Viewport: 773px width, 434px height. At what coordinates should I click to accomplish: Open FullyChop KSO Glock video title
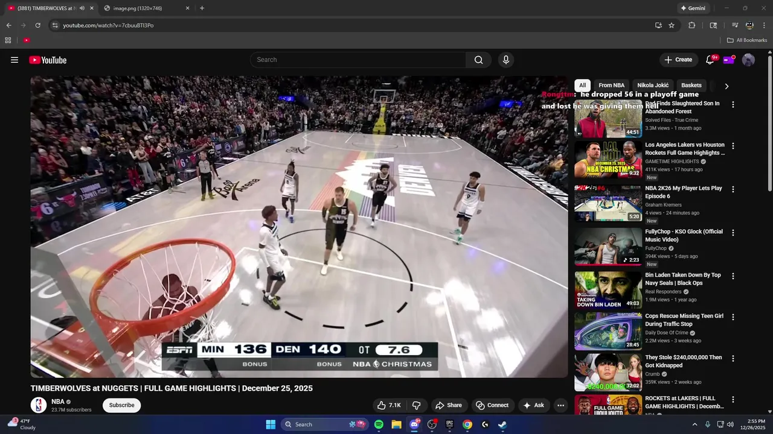[684, 235]
